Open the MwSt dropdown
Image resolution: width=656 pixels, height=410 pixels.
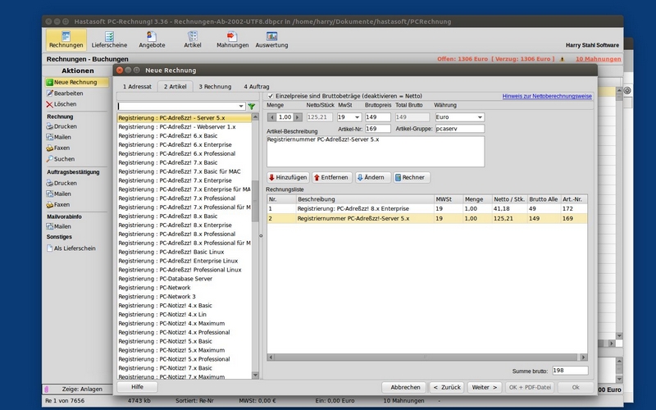point(358,117)
